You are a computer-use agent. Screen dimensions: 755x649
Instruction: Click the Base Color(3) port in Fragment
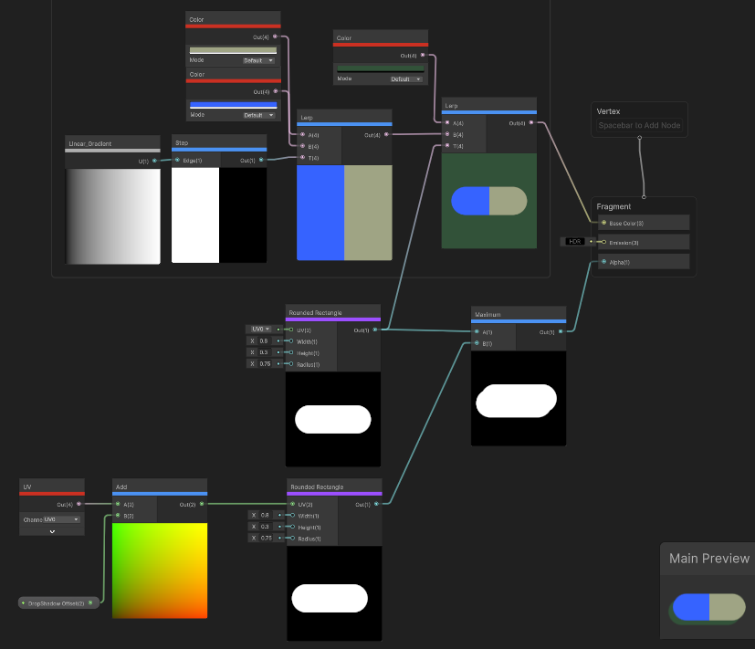pyautogui.click(x=603, y=223)
